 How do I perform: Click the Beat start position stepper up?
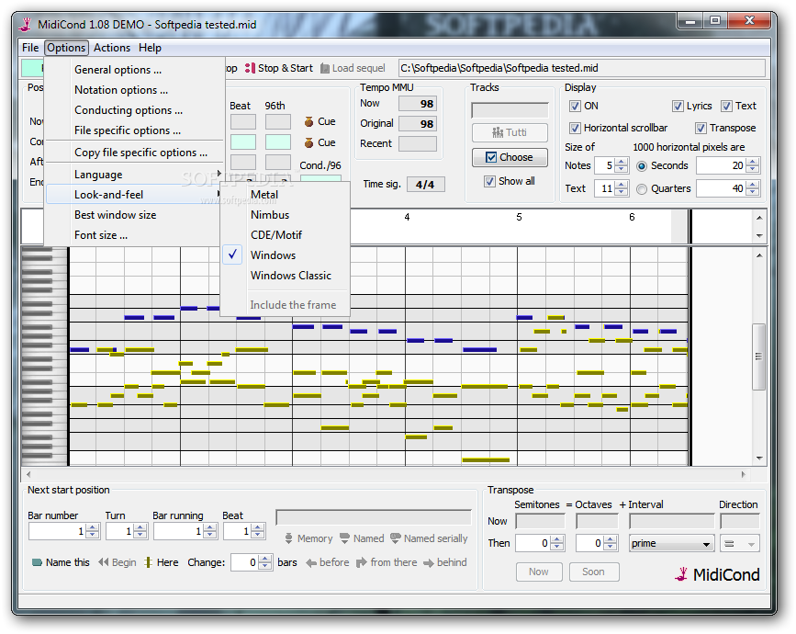pos(258,527)
